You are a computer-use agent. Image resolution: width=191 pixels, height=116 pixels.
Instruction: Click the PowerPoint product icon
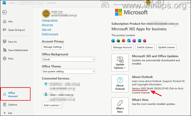pos(124,41)
